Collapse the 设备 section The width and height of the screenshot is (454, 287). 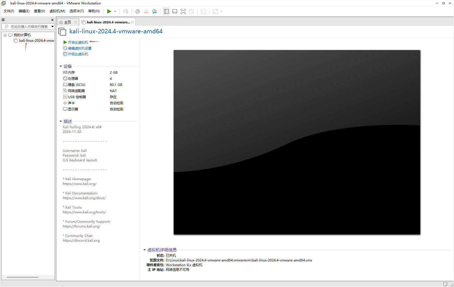61,66
